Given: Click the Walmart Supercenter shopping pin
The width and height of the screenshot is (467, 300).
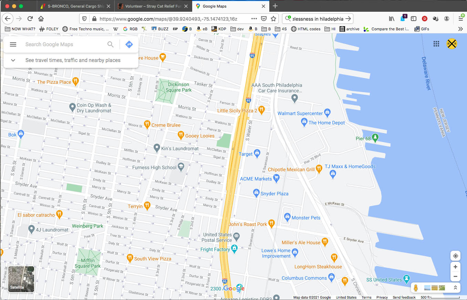Looking at the screenshot, I should coord(328,112).
